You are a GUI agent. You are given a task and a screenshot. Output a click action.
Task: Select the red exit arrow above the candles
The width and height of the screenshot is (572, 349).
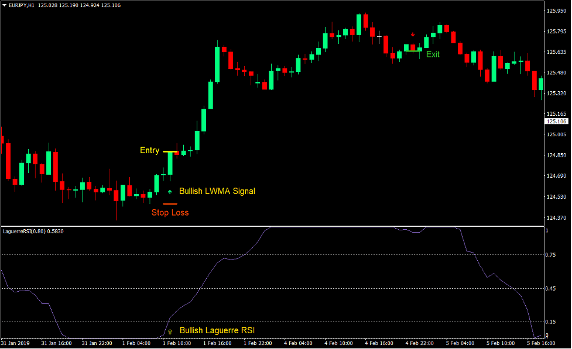click(x=413, y=34)
